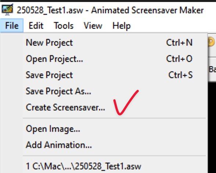Click the Ctrl+O shortcut label
The height and width of the screenshot is (173, 216).
(179, 59)
